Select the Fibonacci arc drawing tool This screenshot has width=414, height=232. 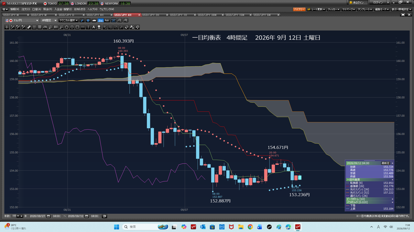point(45,27)
